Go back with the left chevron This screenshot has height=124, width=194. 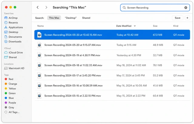click(38, 7)
